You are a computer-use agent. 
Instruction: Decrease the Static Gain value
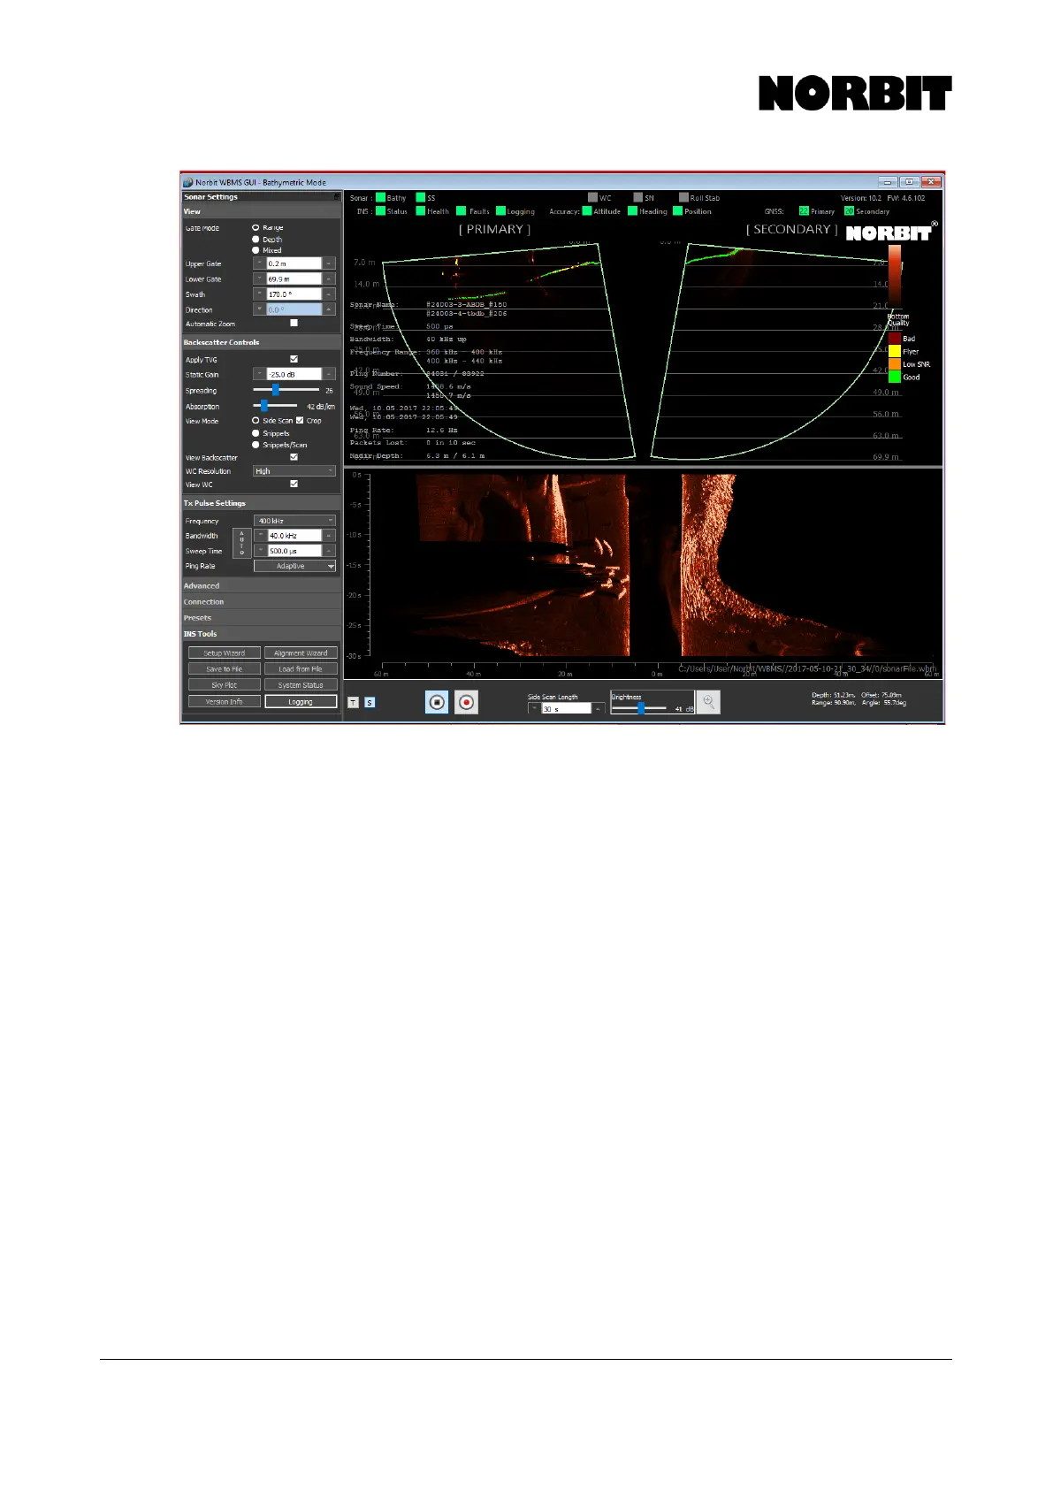coord(260,374)
